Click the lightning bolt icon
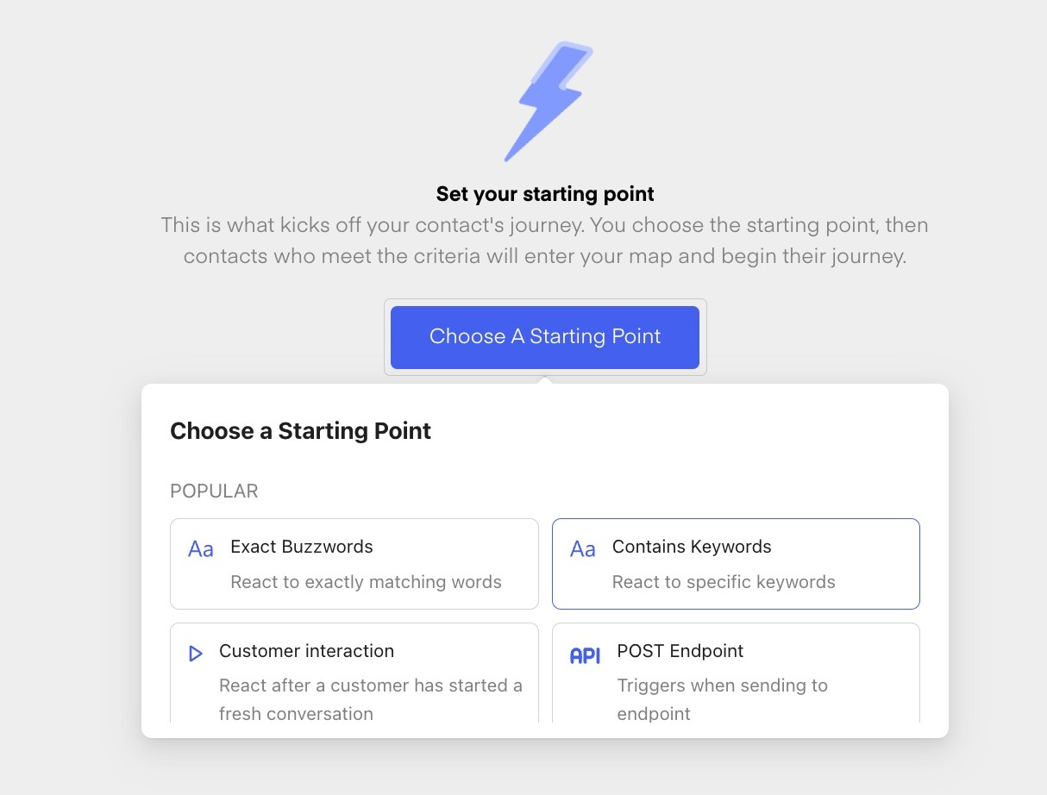1047x795 pixels. [549, 101]
